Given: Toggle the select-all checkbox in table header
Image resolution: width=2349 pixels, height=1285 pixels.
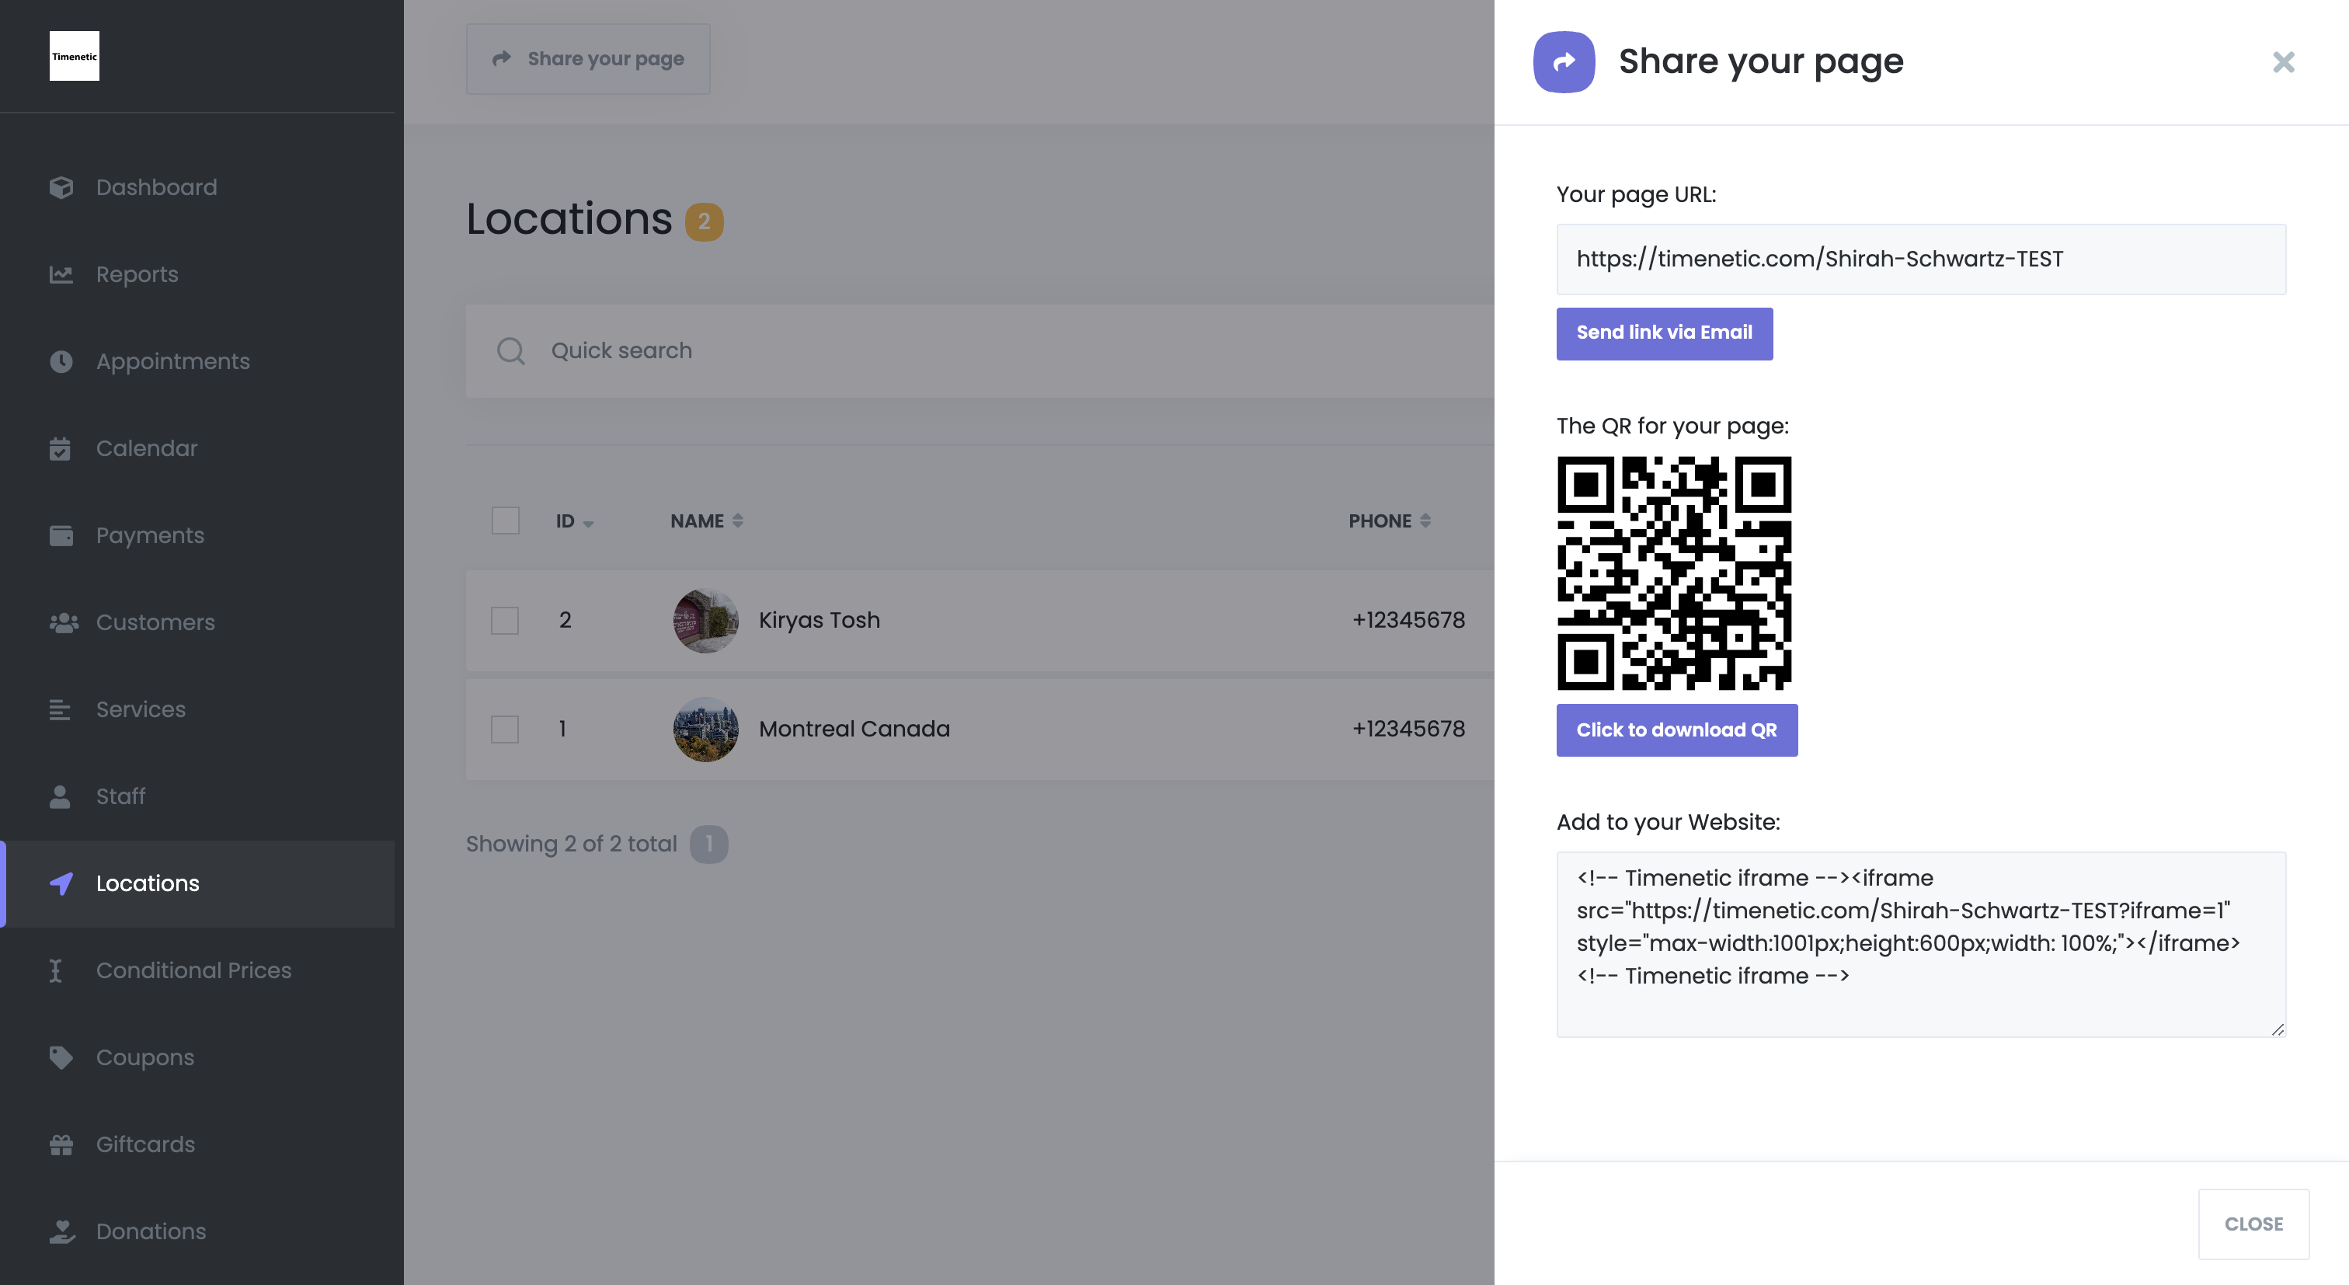Looking at the screenshot, I should pos(505,521).
